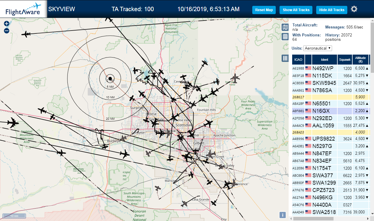Sort table by ICAO column header

298,60
